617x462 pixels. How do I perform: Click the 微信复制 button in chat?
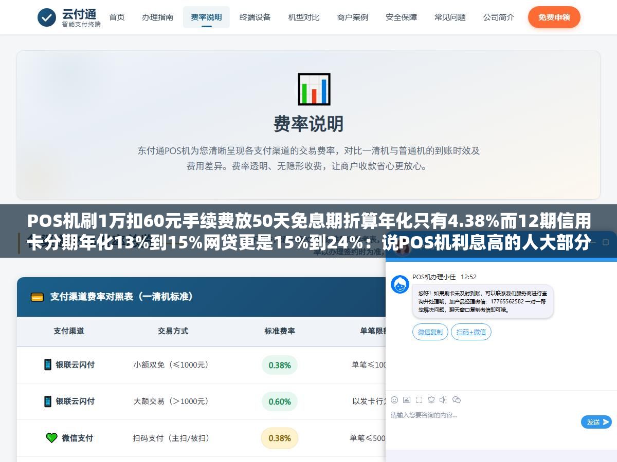430,332
